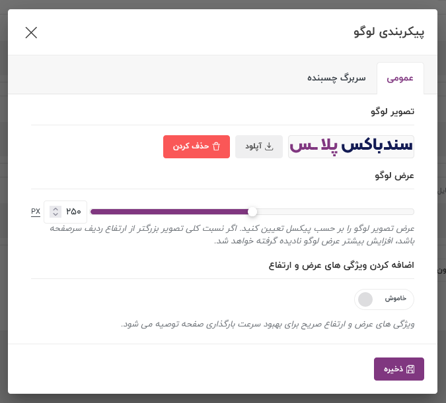
Task: Click the floppy disk icon on the save button
Action: click(410, 369)
